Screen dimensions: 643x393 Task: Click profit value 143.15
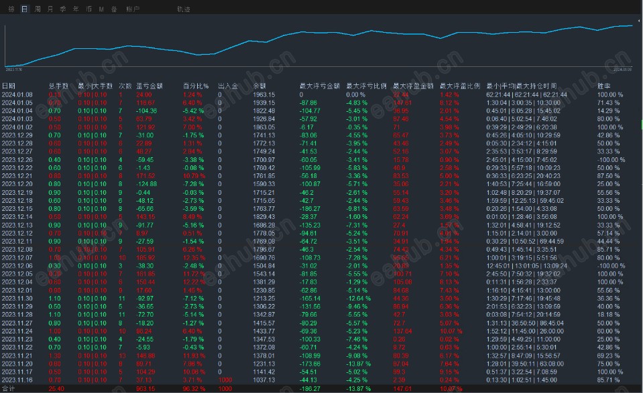click(x=145, y=217)
